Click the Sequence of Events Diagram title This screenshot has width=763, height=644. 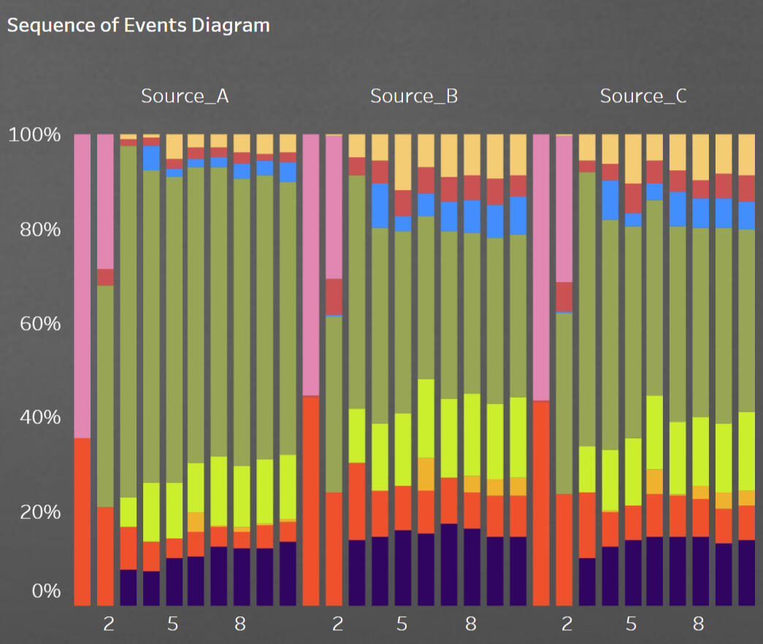click(139, 26)
